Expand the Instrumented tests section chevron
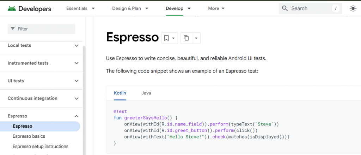Viewport: 361px width, 155px height. [77, 63]
